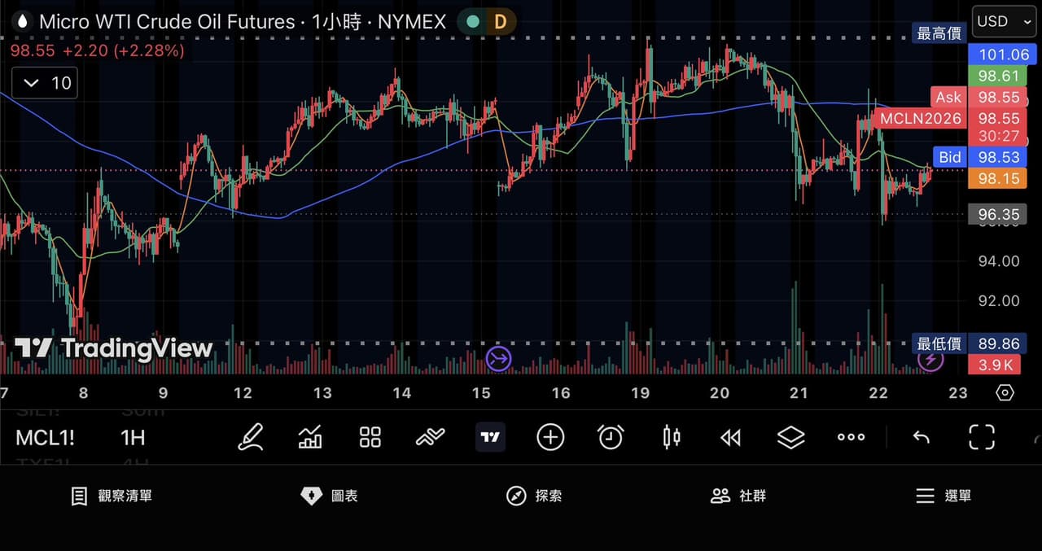Tap the TradingView logo toolbar button

pos(490,437)
